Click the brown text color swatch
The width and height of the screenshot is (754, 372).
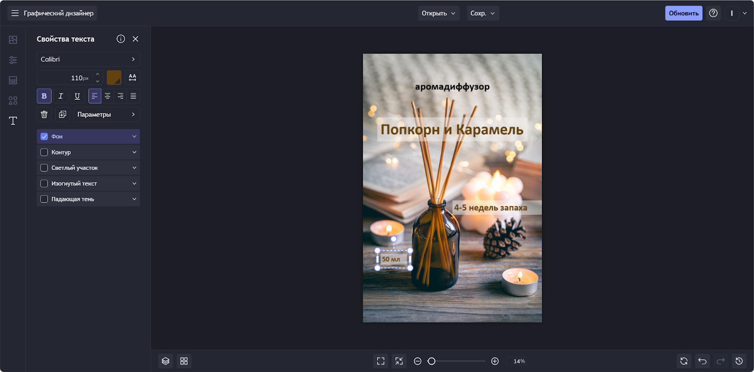click(x=114, y=78)
